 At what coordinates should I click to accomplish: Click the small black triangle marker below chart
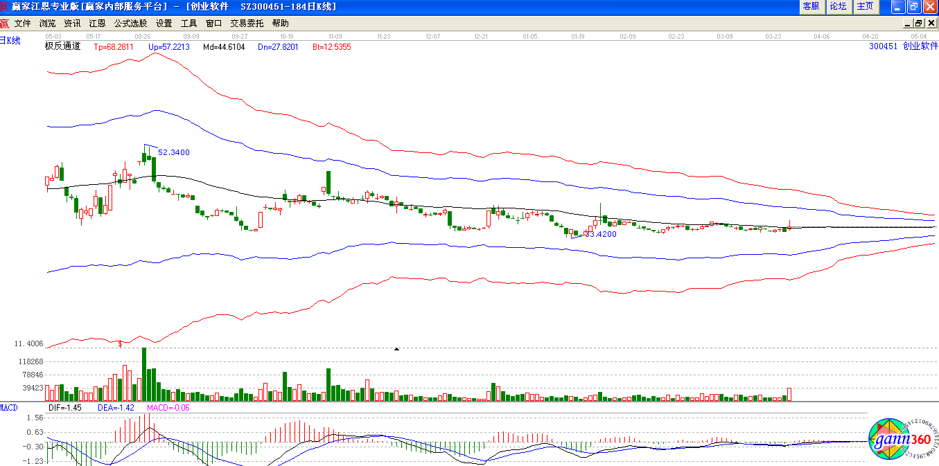(396, 350)
